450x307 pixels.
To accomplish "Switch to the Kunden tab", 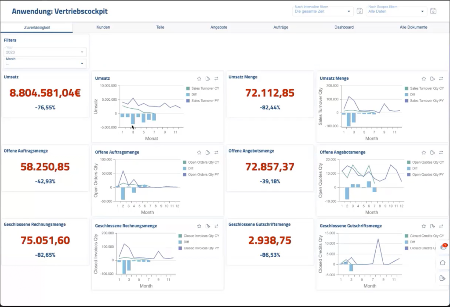I will [x=103, y=27].
